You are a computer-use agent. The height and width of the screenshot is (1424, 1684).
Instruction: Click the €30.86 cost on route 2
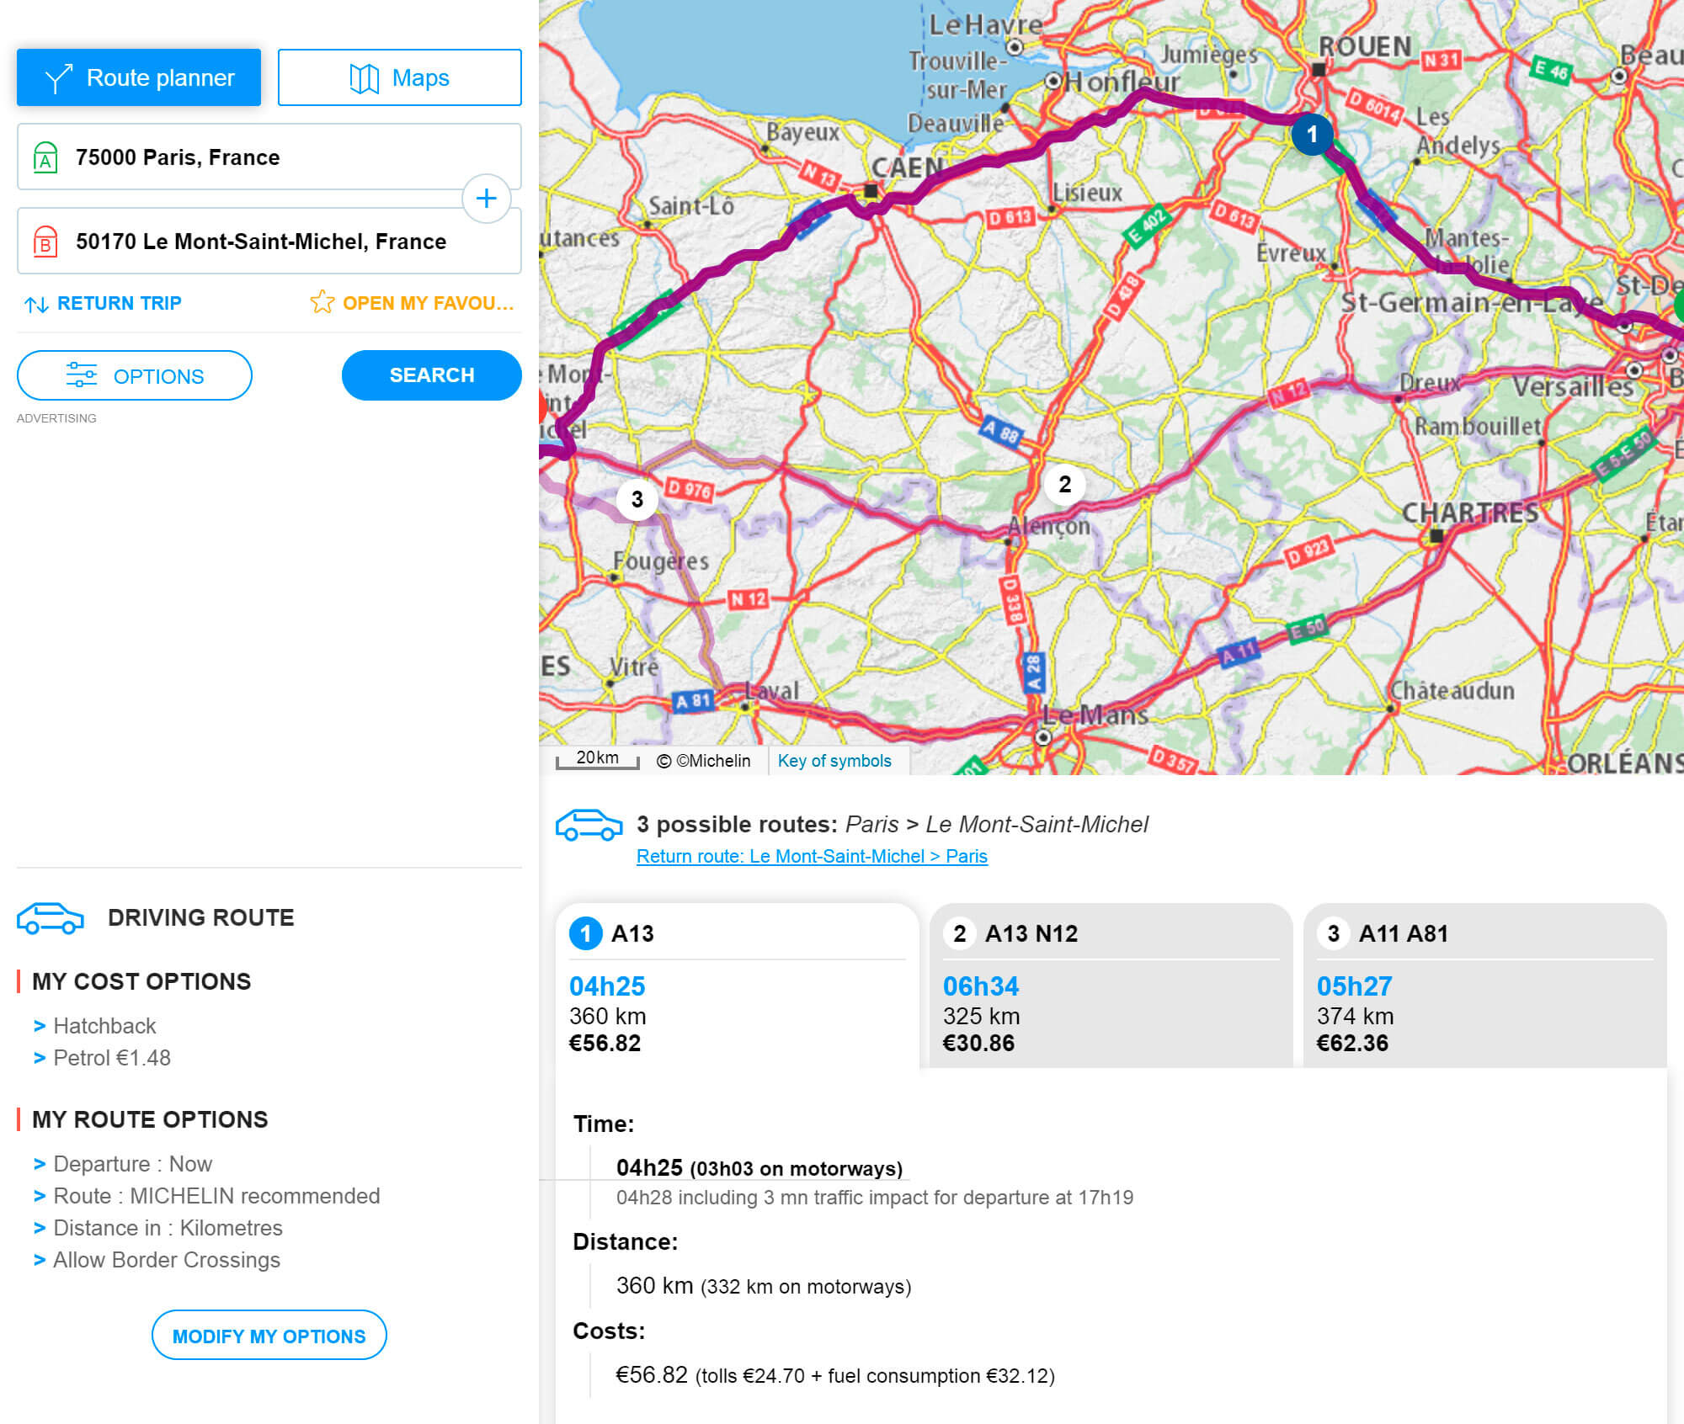click(978, 1044)
